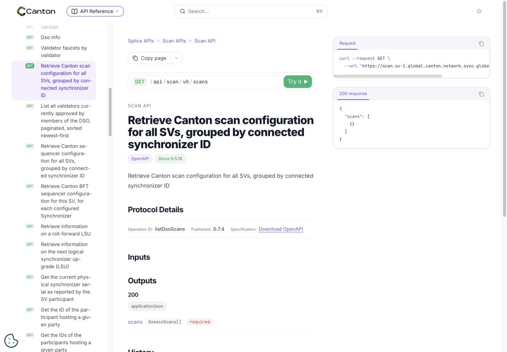
Task: Open Get the ID of the participant item
Action: (x=54, y=317)
